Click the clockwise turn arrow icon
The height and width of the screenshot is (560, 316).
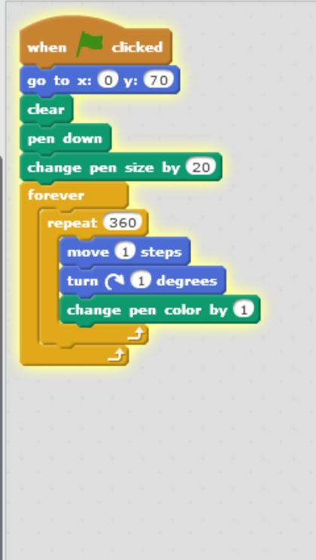tap(114, 281)
